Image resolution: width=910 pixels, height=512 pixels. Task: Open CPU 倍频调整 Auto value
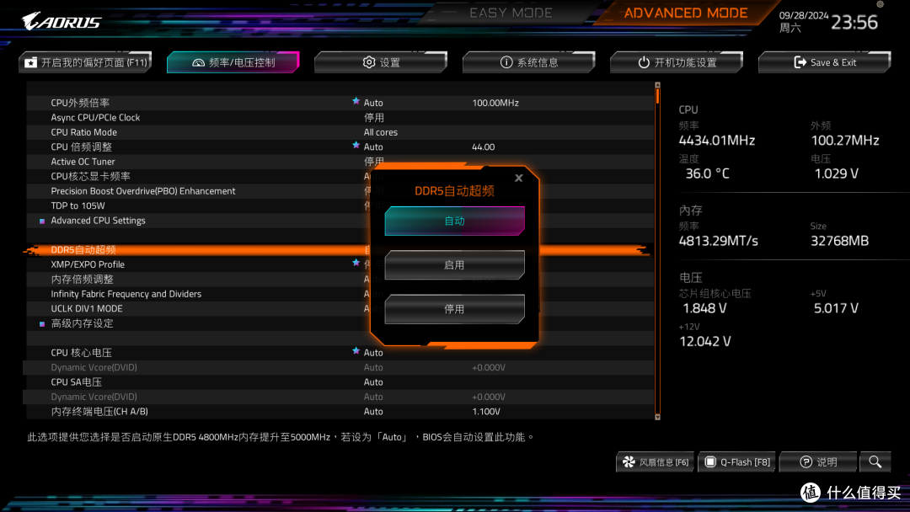tap(373, 147)
